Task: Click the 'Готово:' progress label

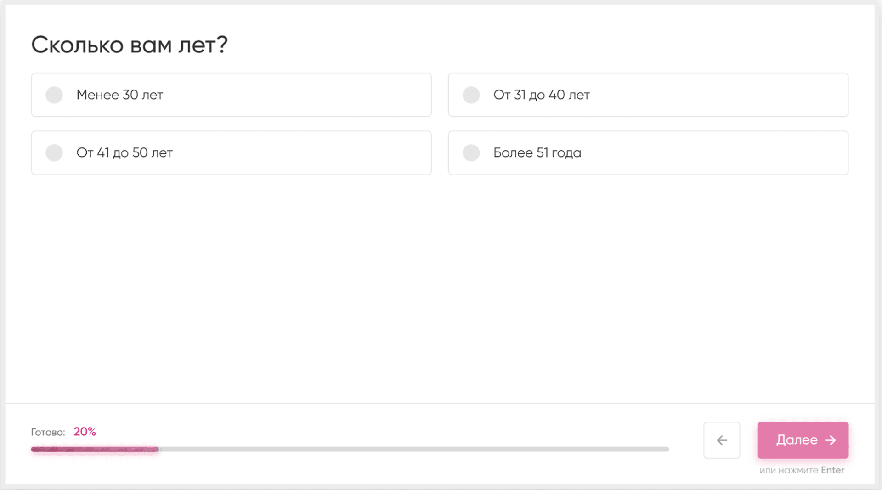Action: coord(48,432)
